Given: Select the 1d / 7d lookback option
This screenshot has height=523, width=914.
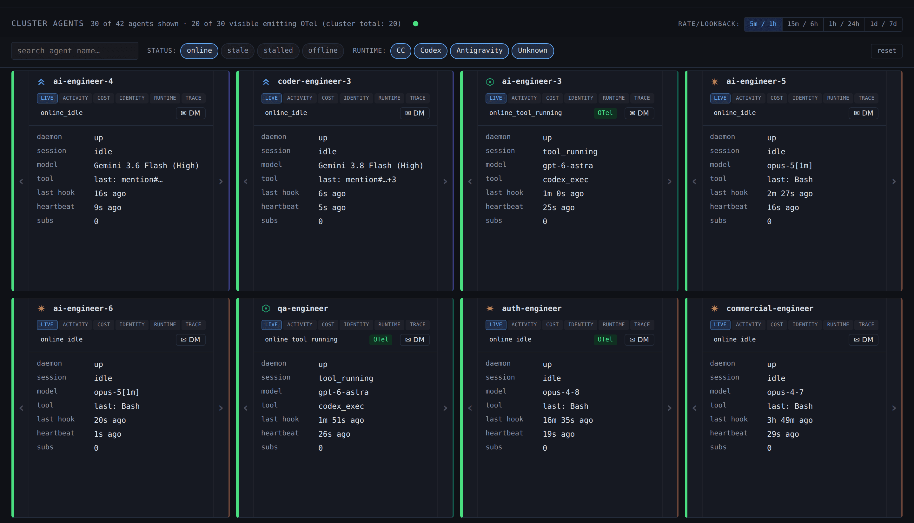Looking at the screenshot, I should pos(883,24).
